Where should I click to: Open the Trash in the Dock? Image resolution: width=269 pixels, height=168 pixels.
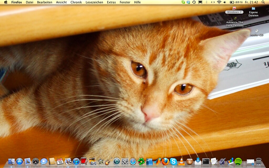(258, 161)
